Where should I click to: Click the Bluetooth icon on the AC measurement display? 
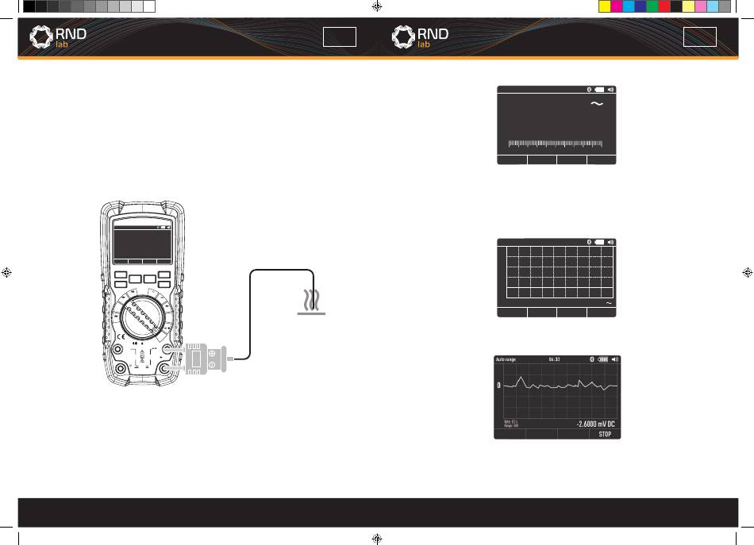(589, 90)
